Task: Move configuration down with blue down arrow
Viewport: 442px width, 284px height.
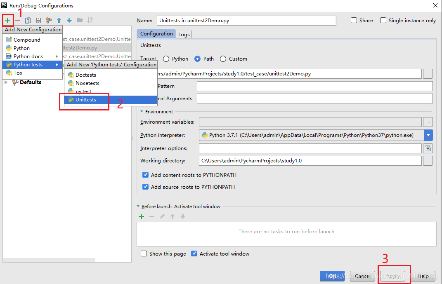Action: tap(69, 20)
